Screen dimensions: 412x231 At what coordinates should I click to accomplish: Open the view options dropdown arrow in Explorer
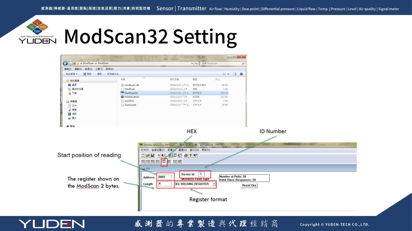pyautogui.click(x=228, y=74)
